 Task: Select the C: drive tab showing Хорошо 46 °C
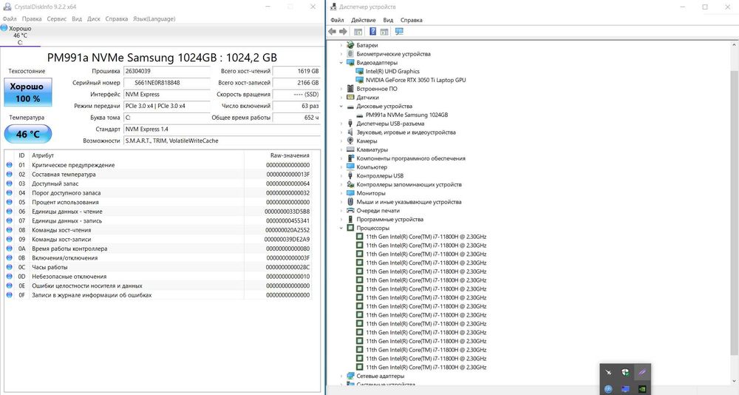pos(20,36)
